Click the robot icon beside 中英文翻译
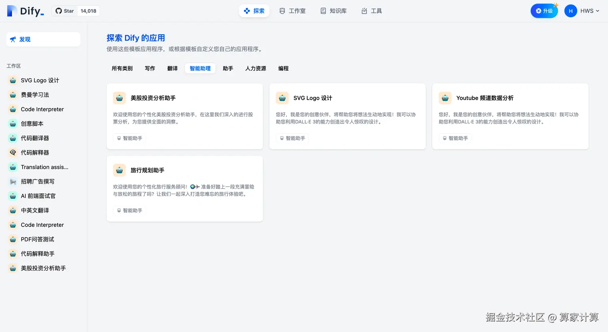This screenshot has width=608, height=332. coord(13,210)
